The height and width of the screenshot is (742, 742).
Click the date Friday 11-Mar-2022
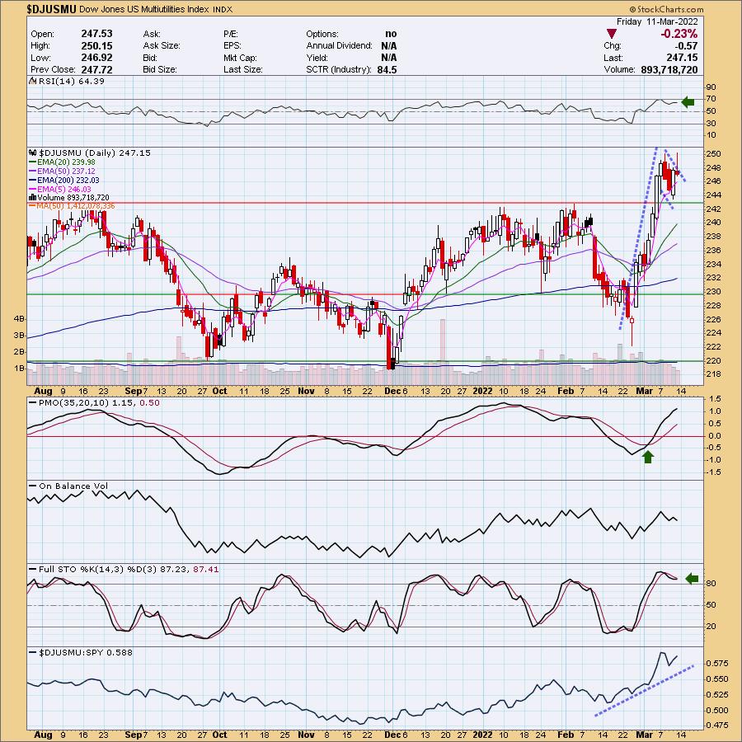tap(657, 21)
